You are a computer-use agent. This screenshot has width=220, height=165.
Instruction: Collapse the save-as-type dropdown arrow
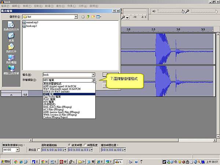click(93, 80)
